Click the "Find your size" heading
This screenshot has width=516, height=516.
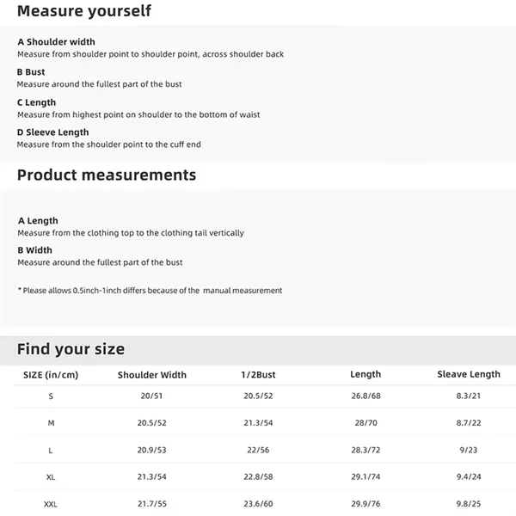click(71, 349)
